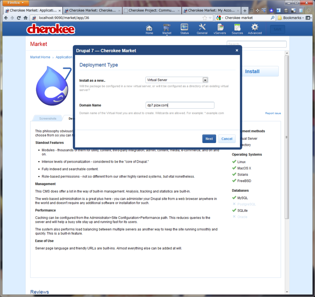
Task: Open the search engine selector dropdown
Action: tap(220, 18)
